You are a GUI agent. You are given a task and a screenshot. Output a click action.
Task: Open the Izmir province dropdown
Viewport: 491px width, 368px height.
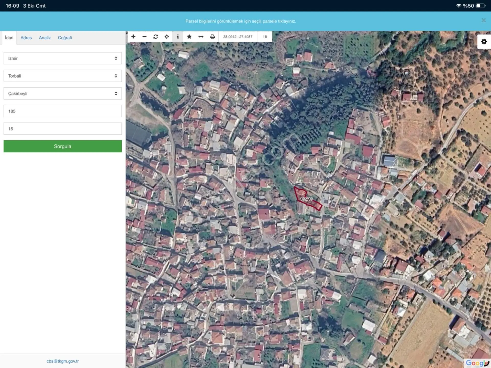pos(63,58)
